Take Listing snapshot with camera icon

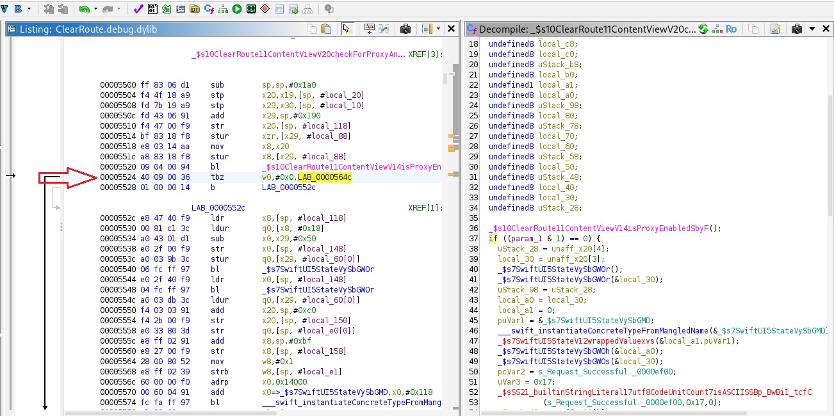point(405,29)
